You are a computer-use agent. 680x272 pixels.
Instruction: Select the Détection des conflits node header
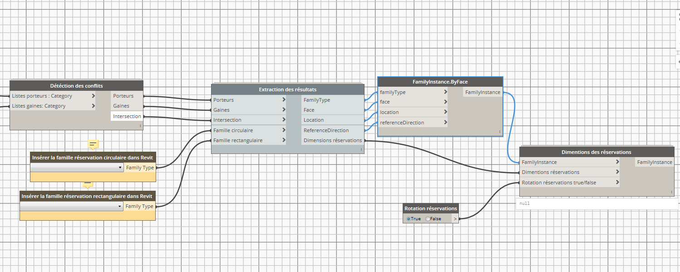pyautogui.click(x=76, y=86)
